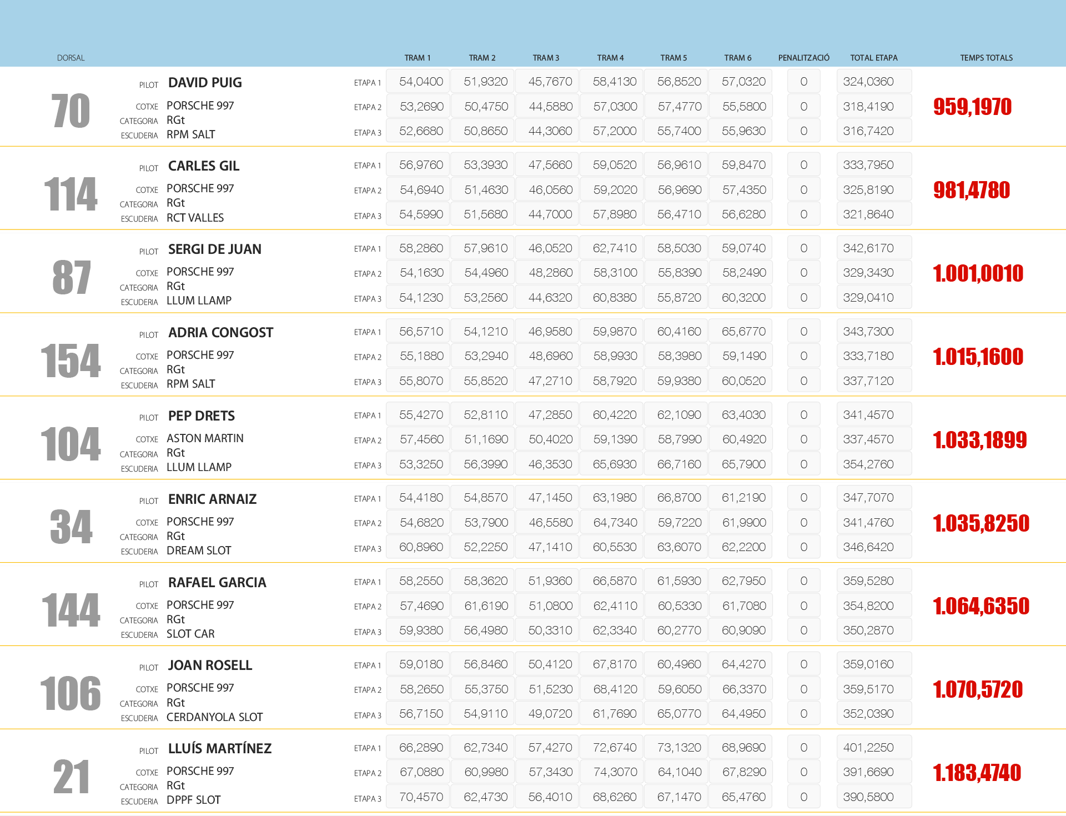Click dorsal number 87

(x=71, y=277)
